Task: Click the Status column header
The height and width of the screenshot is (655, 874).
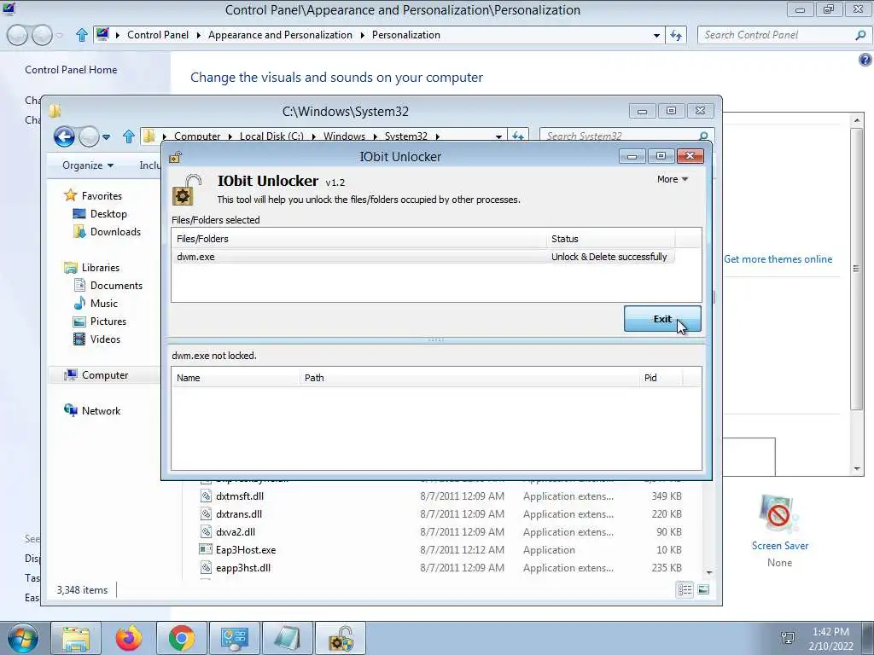Action: tap(611, 239)
